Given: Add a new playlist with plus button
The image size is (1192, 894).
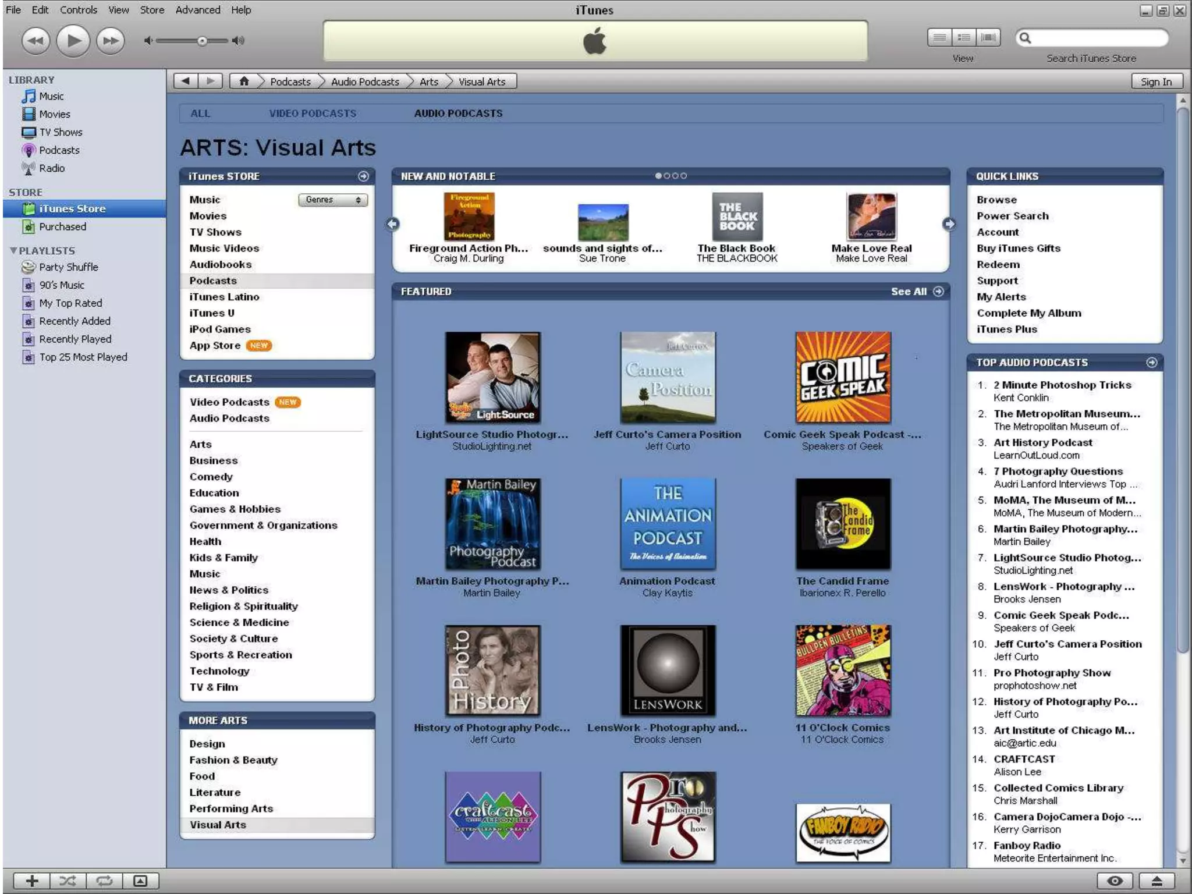Looking at the screenshot, I should (32, 881).
